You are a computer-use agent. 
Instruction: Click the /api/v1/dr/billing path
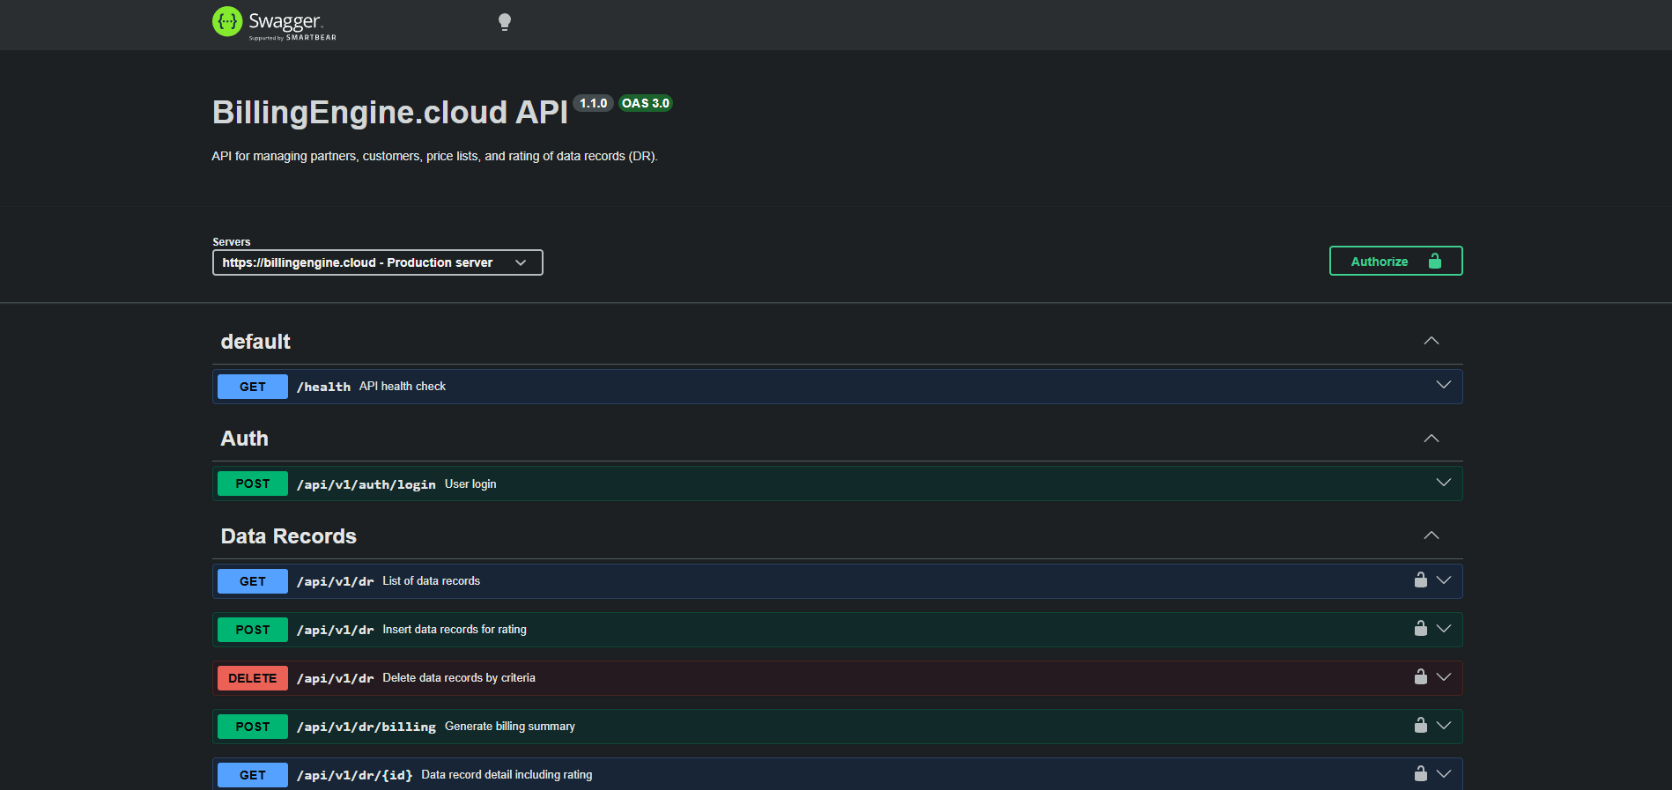(366, 727)
